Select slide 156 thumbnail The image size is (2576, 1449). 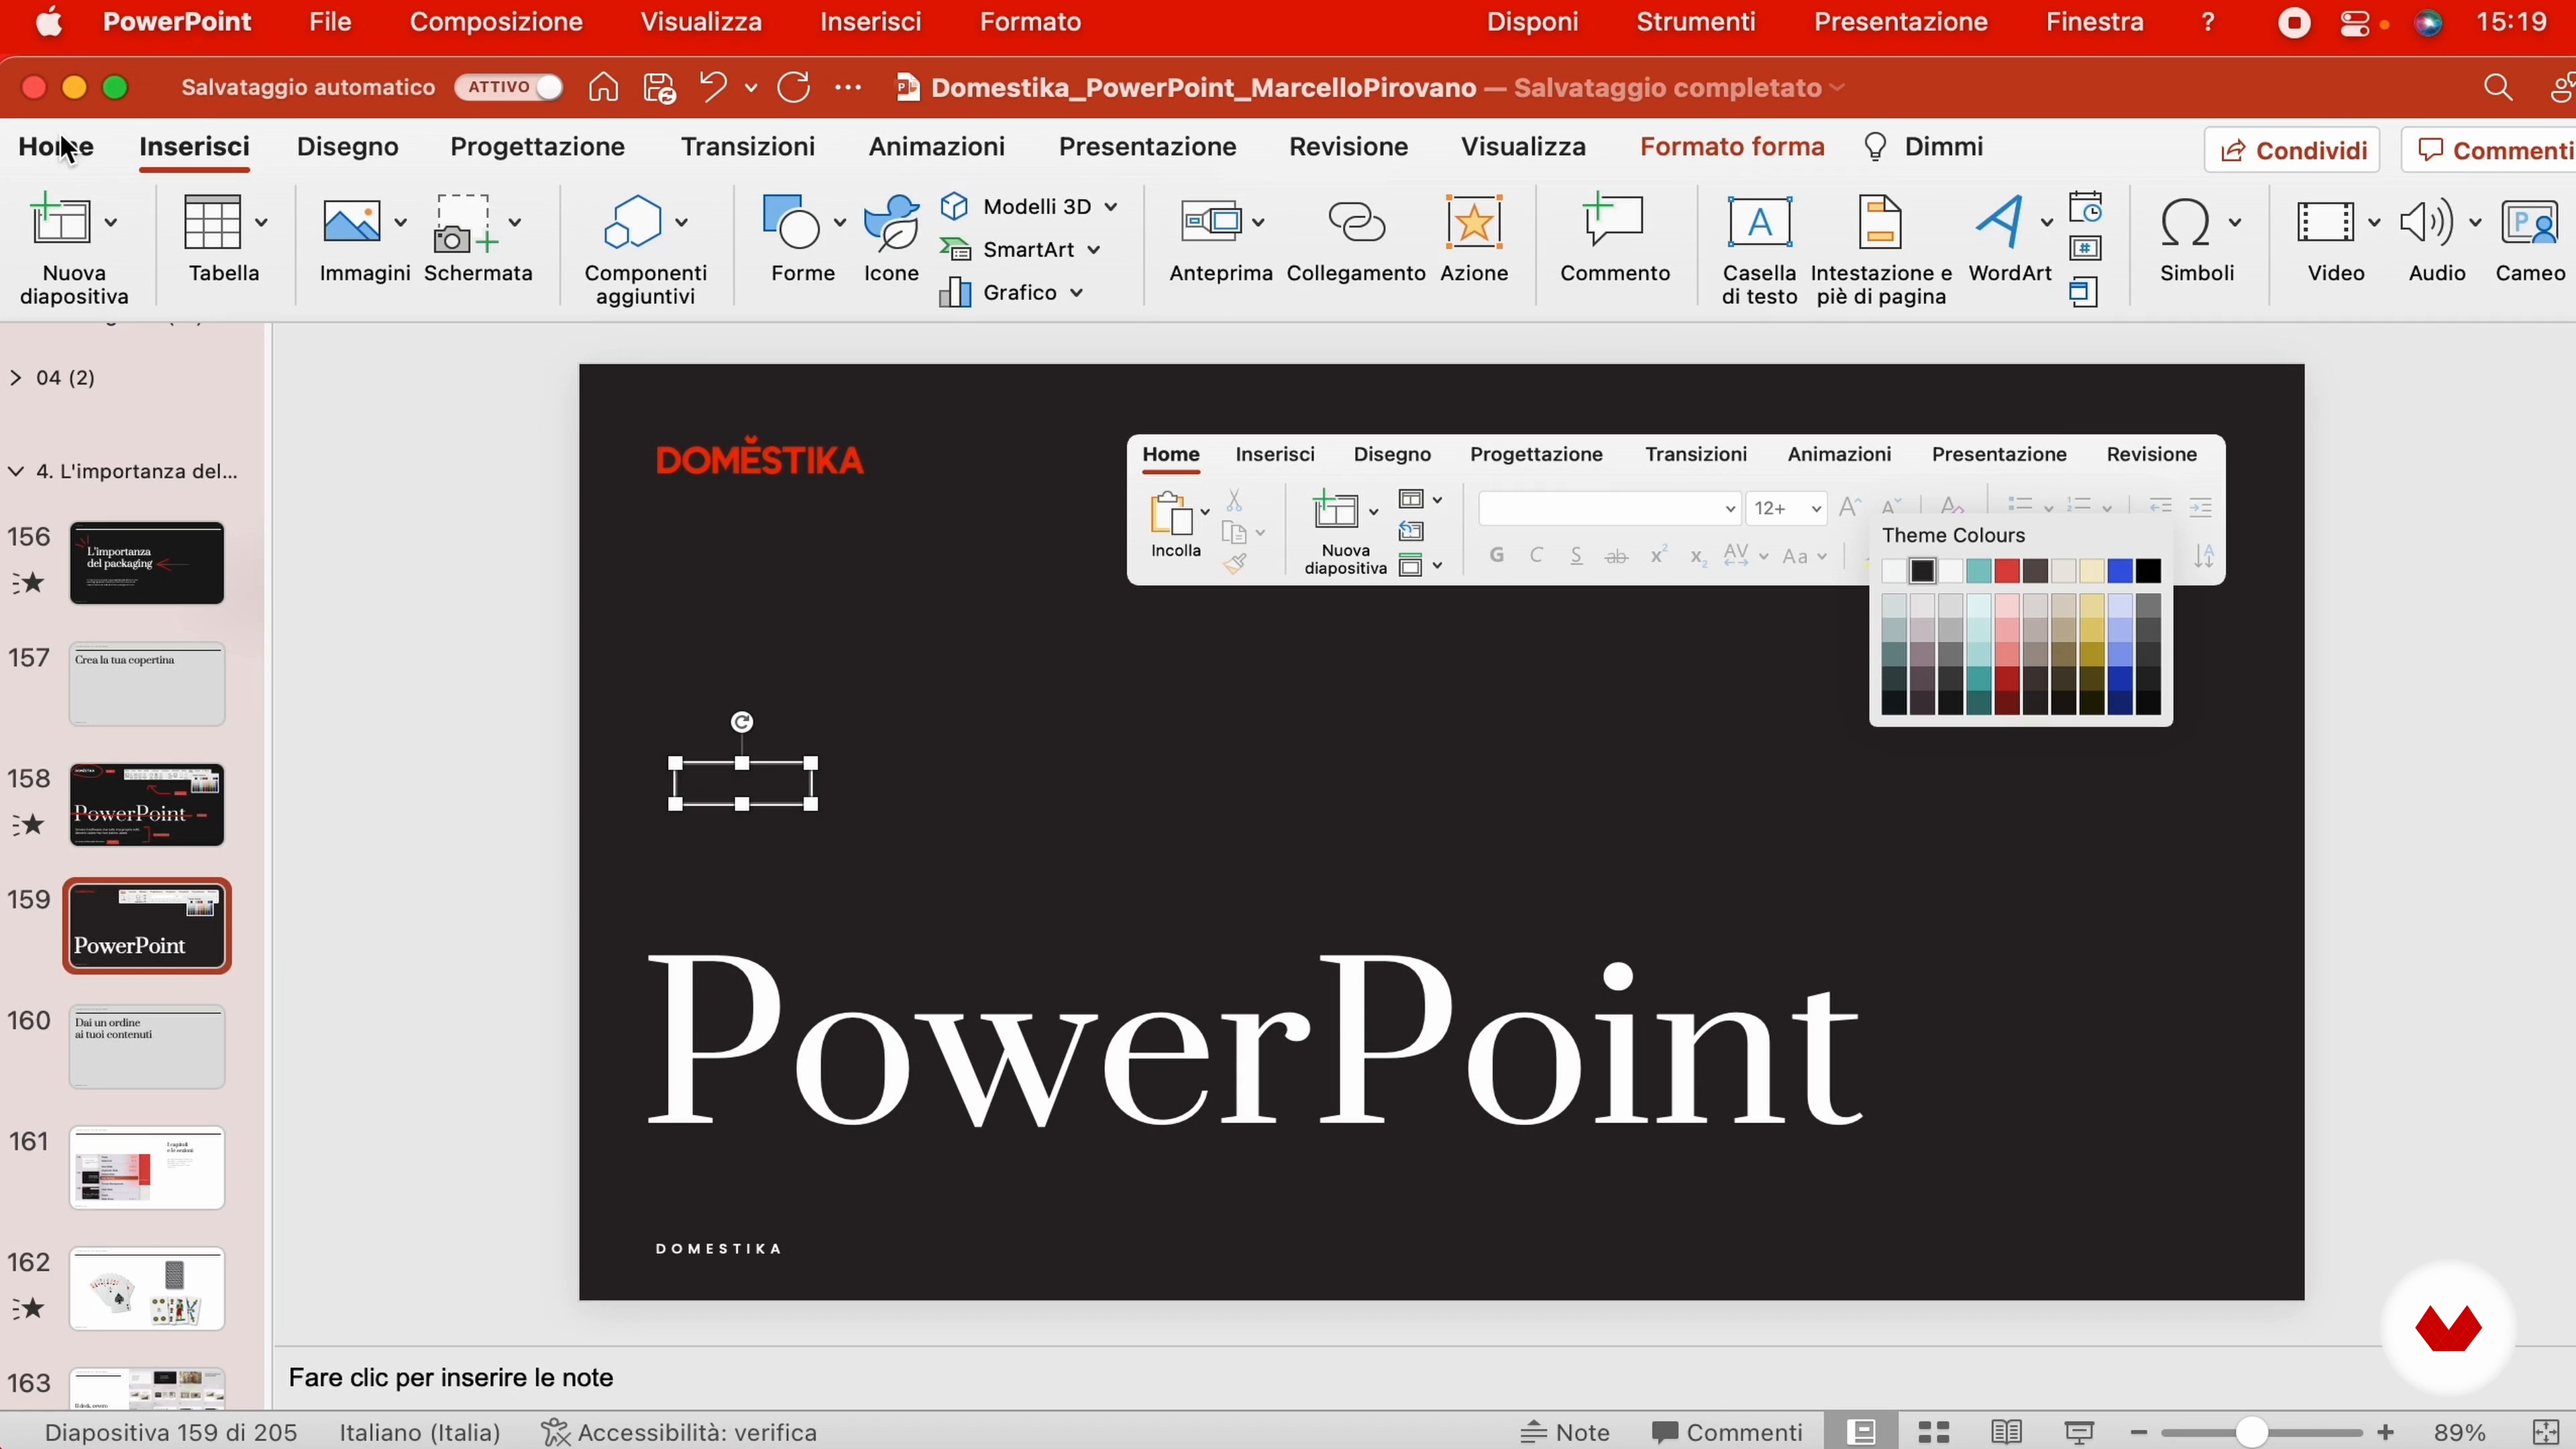pos(147,563)
